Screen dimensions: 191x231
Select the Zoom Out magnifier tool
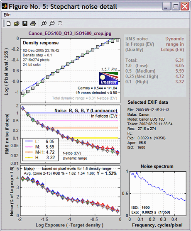[x=52, y=23]
